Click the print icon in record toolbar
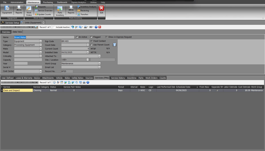The width and height of the screenshot is (265, 151). (x=85, y=27)
